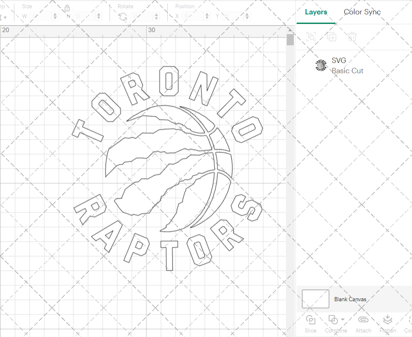Toggle the size aspect-ratio lock
Viewport: 412px width, 337px height.
67,8
